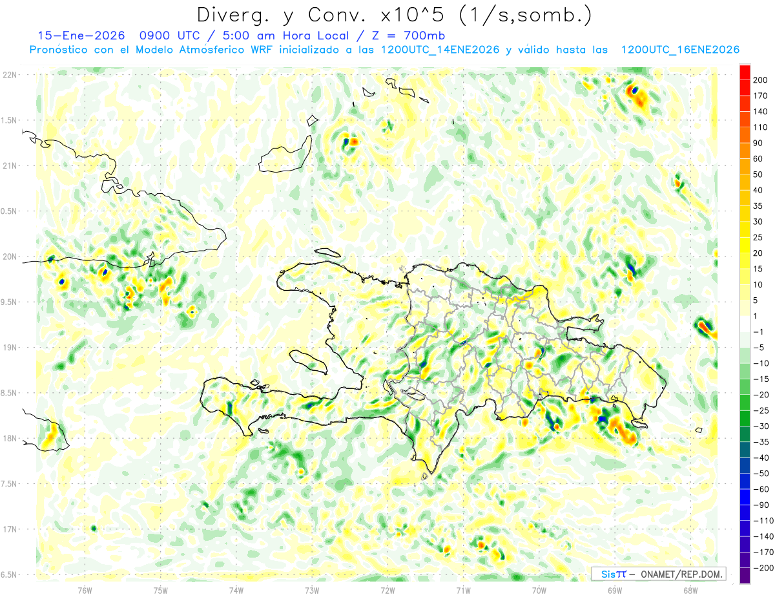
Task: Click the "73W" longitude label
Action: (312, 589)
